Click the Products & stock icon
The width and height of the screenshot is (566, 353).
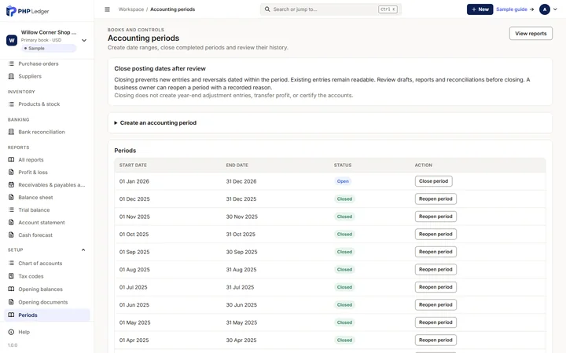click(11, 104)
